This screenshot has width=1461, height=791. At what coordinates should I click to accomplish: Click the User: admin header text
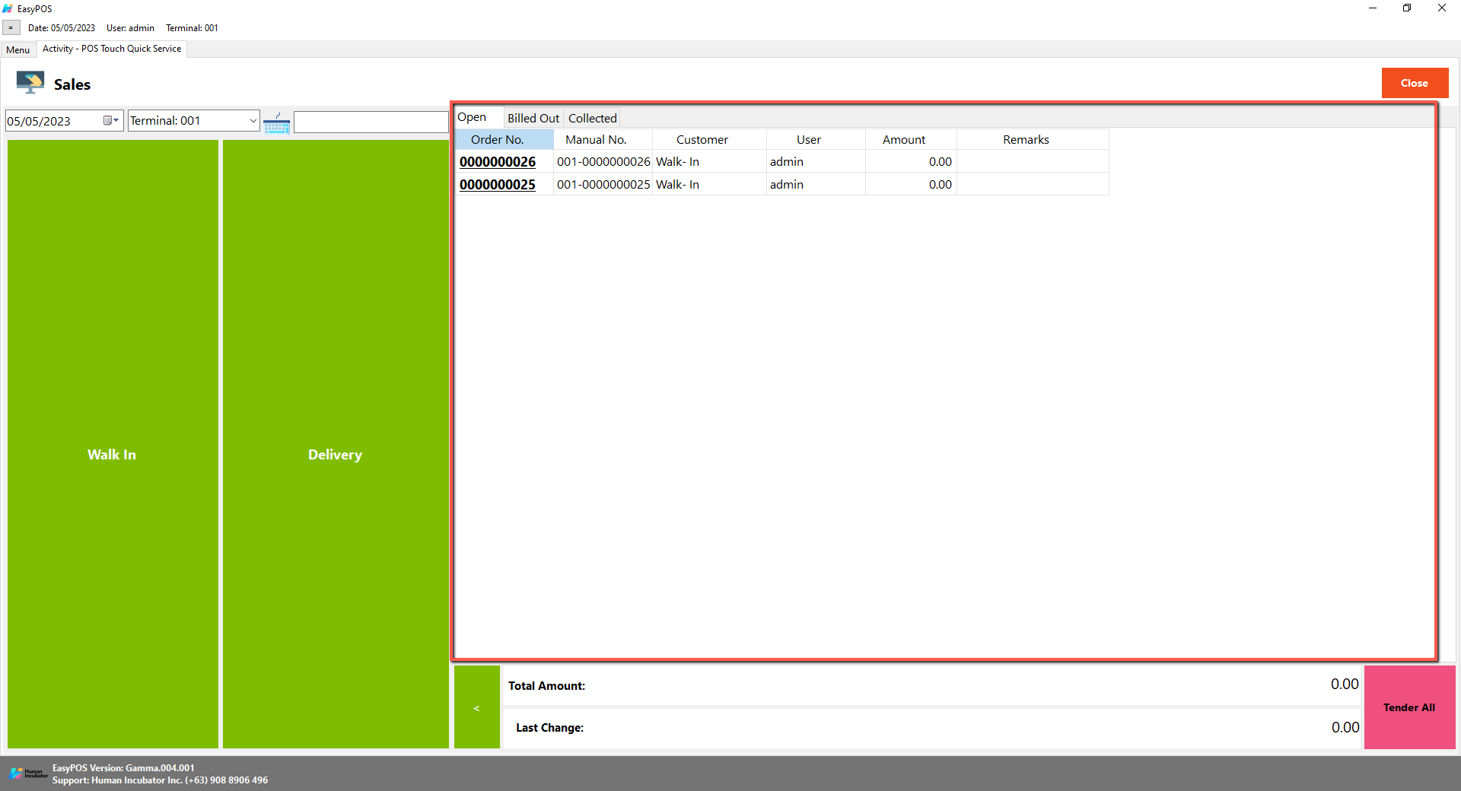[130, 28]
